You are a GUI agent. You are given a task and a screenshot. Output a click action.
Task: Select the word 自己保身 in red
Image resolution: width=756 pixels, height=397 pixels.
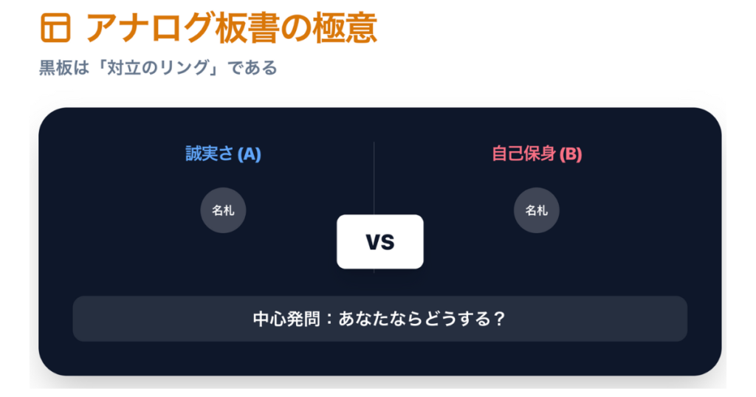click(x=524, y=154)
